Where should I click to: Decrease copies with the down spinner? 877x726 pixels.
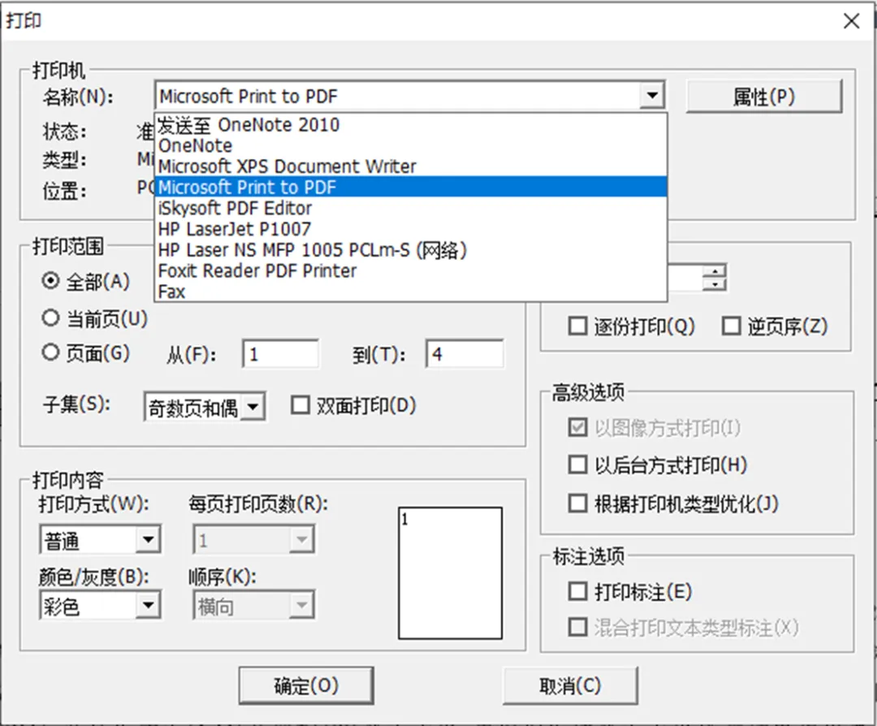pyautogui.click(x=715, y=283)
